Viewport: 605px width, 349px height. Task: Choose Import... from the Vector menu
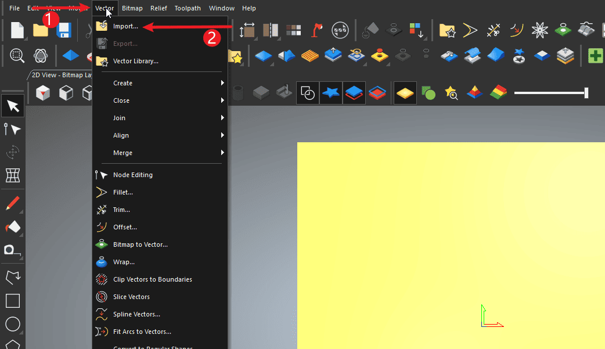point(125,26)
